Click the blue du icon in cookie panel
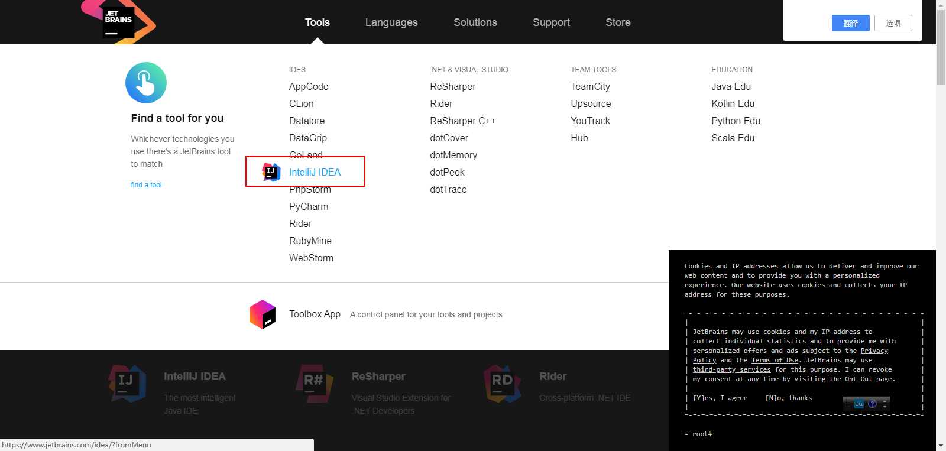Image resolution: width=946 pixels, height=451 pixels. 859,404
